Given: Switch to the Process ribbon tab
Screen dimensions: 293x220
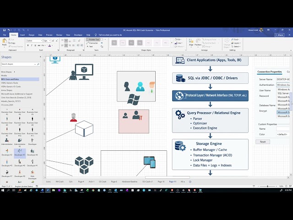Looking at the screenshot, I should click(49, 35).
